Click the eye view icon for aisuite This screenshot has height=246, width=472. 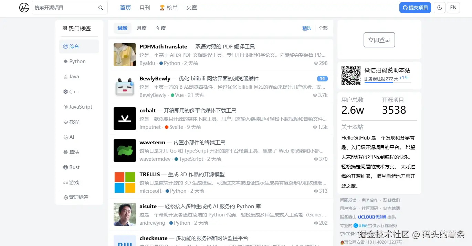(316, 223)
